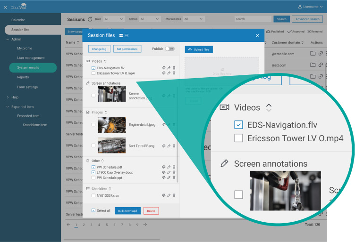This screenshot has height=242, width=355.
Task: Open Reports under Admin
Action: pyautogui.click(x=23, y=77)
